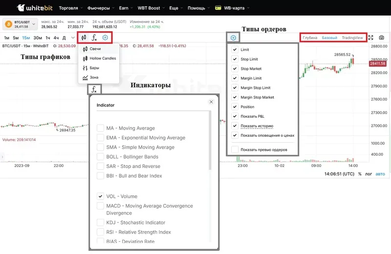This screenshot has height=254, width=391.
Task: Click 14:06:51 (UTC) time zone label
Action: (x=339, y=174)
